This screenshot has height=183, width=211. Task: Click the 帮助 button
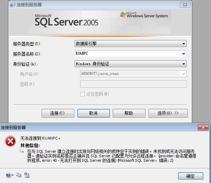129,113
